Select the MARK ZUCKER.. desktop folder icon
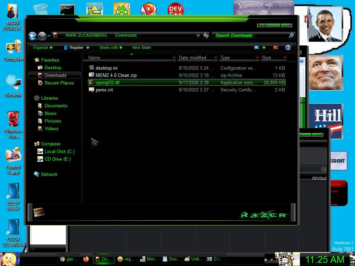This screenshot has width=355, height=266. coord(14,17)
